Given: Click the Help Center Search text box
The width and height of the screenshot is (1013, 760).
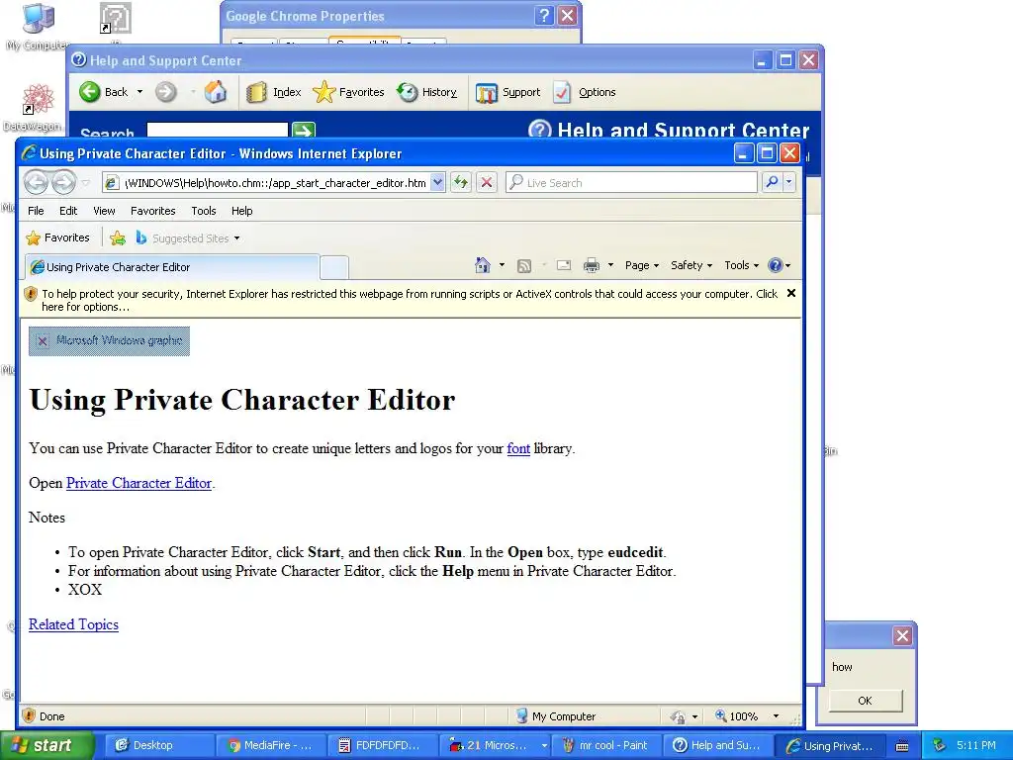Looking at the screenshot, I should 217,130.
